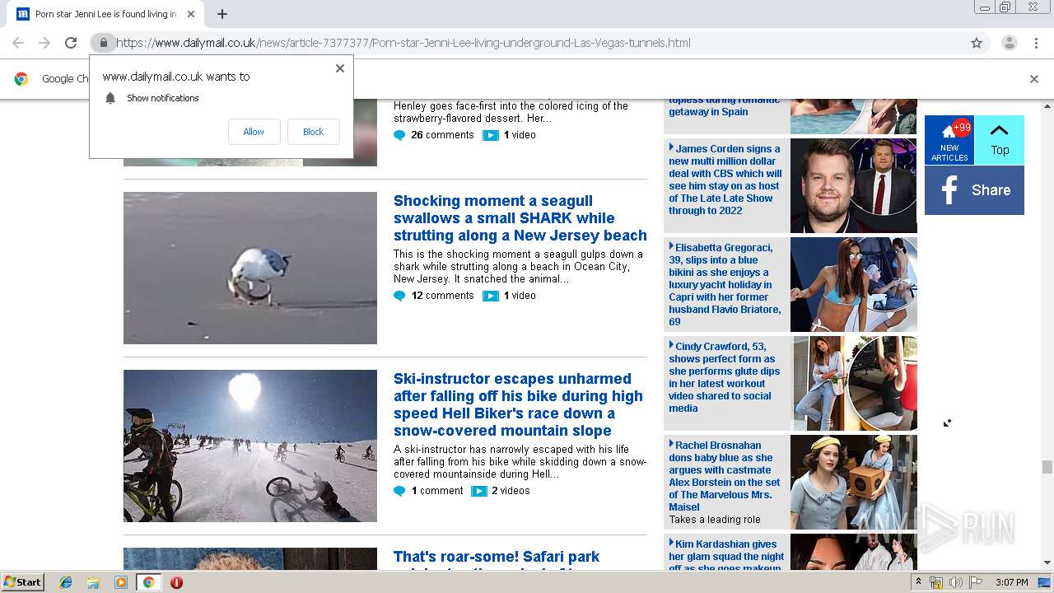Show hidden system tray icons
The width and height of the screenshot is (1054, 593).
point(919,582)
